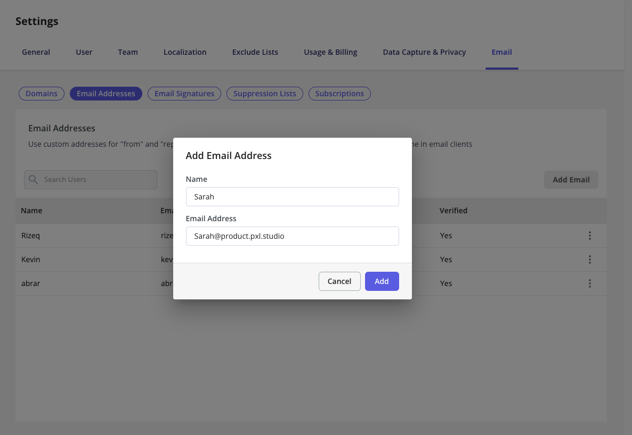This screenshot has width=632, height=435.
Task: Click Verified Yes in Rizeq row
Action: (446, 236)
